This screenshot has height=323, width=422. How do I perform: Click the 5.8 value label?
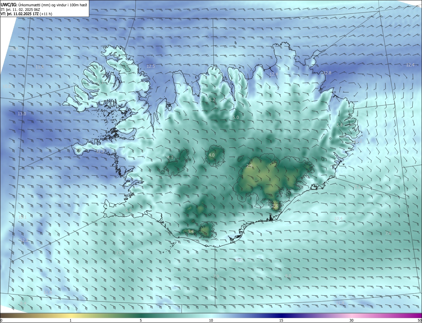(340, 125)
